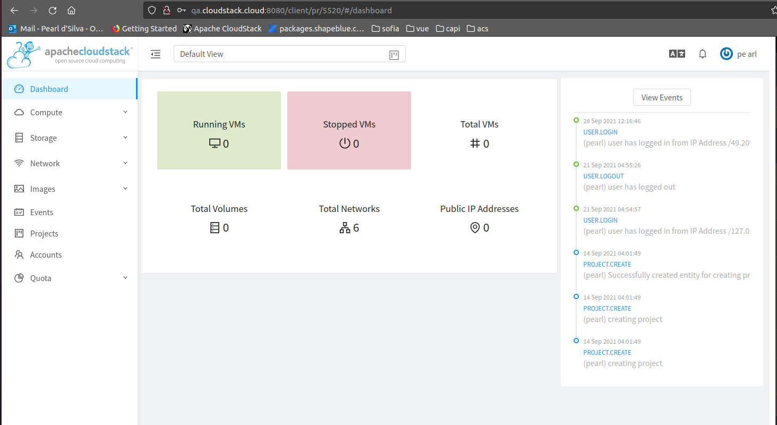Open the packages.shapeblue bookmark
The image size is (777, 425).
[x=317, y=29]
